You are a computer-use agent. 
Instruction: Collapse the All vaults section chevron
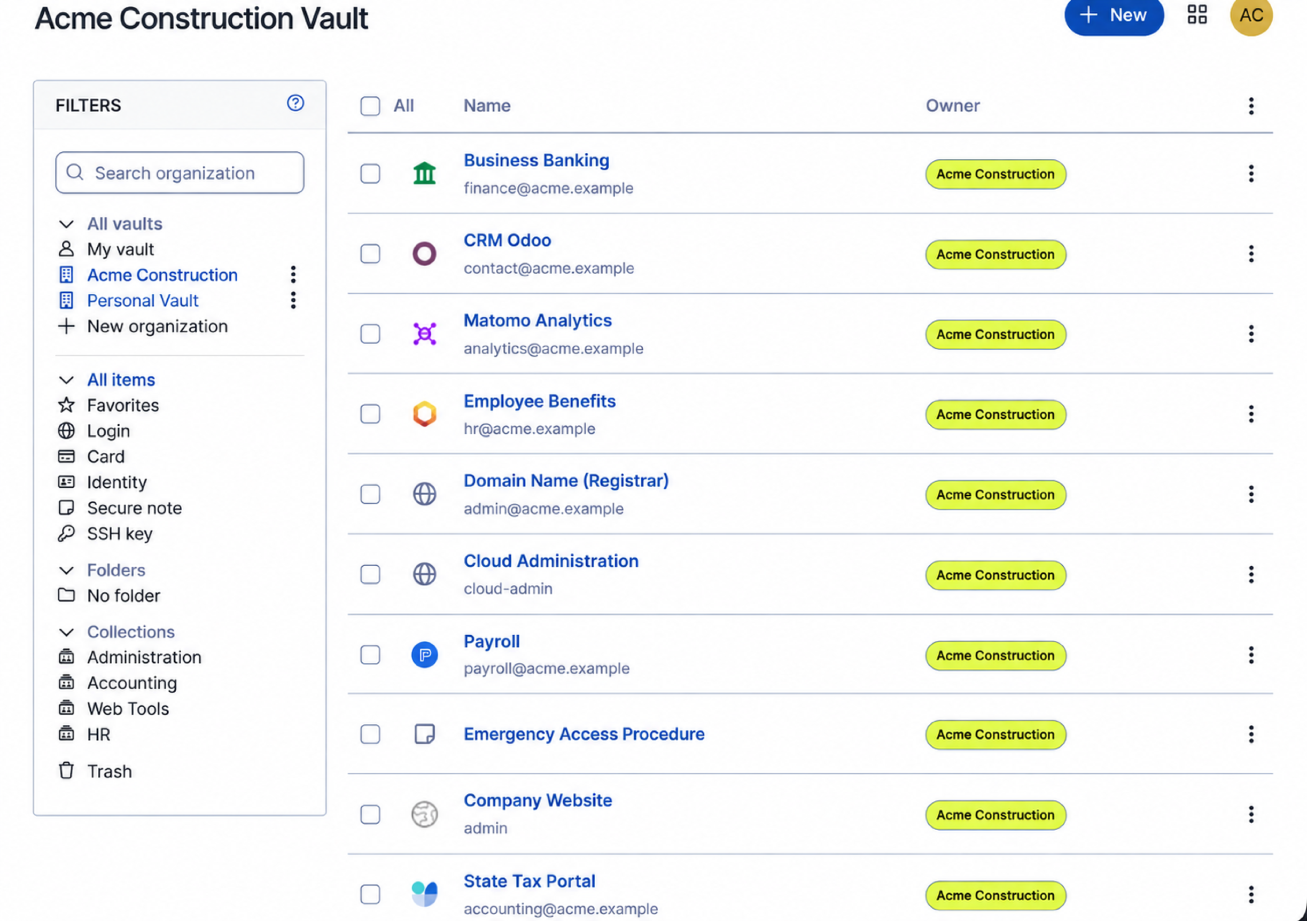66,224
